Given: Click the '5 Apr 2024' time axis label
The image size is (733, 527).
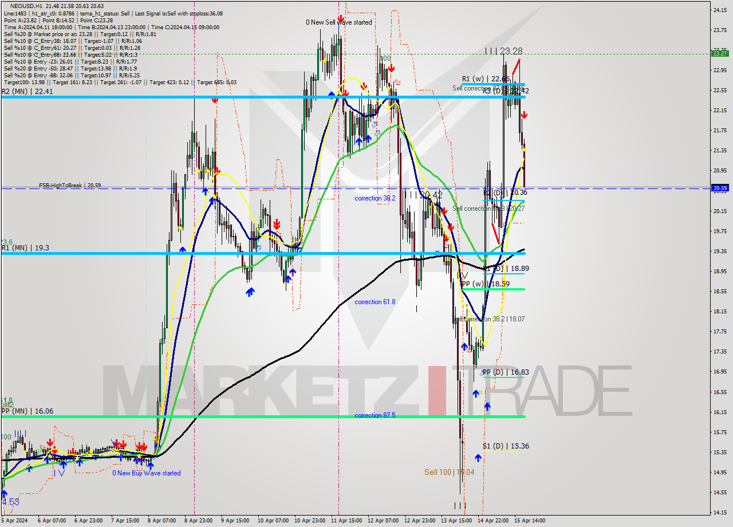Looking at the screenshot, I should [15, 521].
